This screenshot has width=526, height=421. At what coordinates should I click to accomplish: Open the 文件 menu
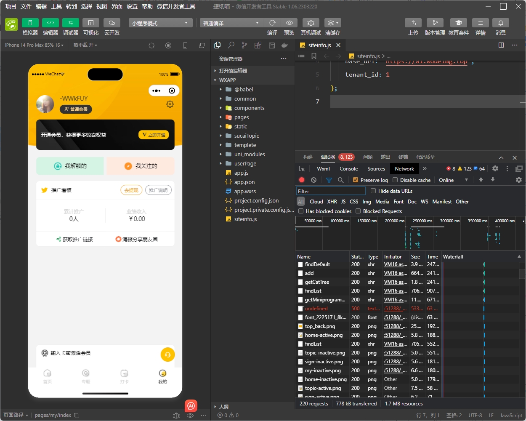pos(26,6)
